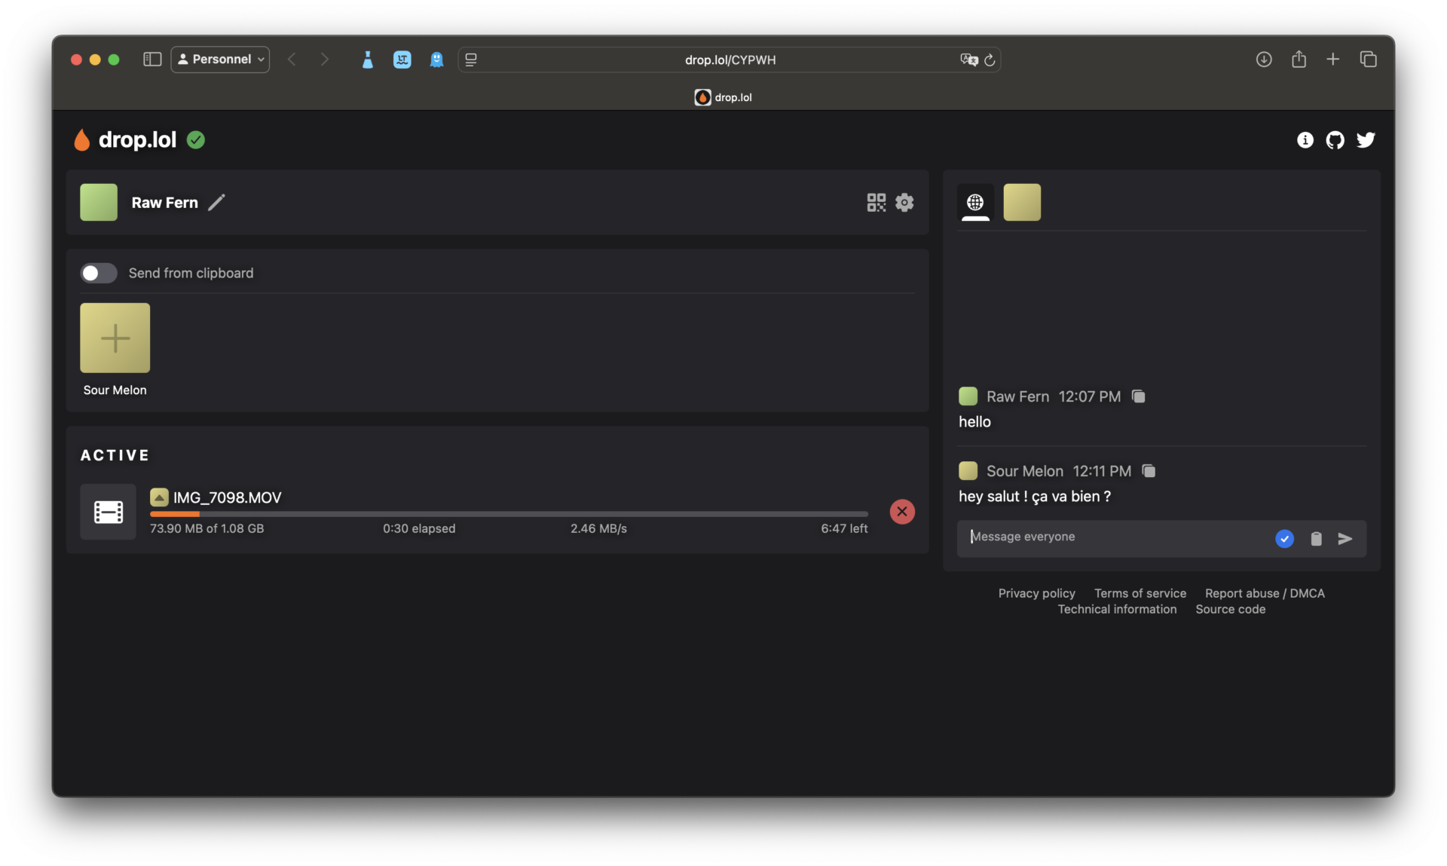Click the ACTIVE section heading
1447x866 pixels.
tap(115, 455)
